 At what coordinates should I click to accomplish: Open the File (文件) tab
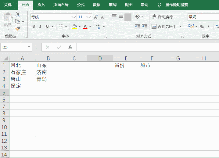[8, 5]
